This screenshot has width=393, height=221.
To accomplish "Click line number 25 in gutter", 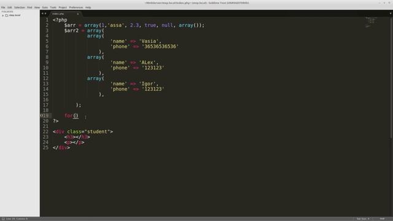I will [x=45, y=147].
